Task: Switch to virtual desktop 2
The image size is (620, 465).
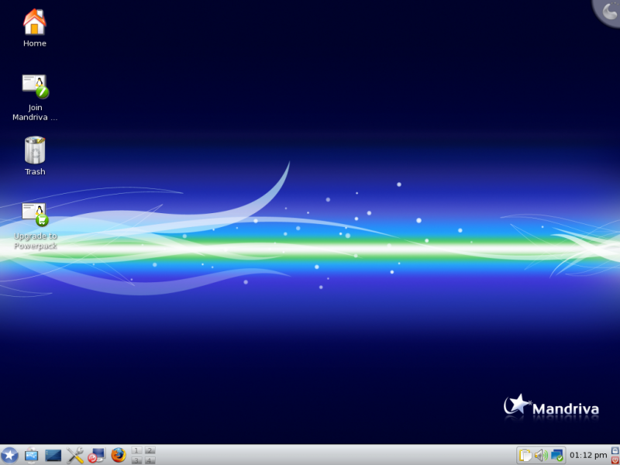Action: click(150, 450)
